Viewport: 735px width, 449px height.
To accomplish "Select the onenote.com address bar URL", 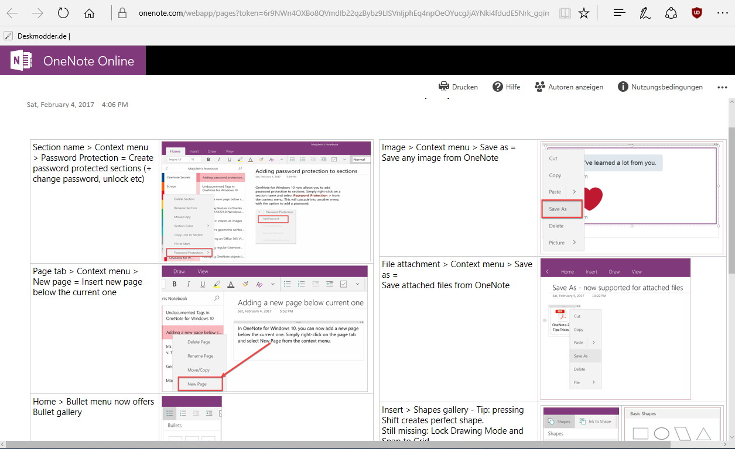I will point(343,13).
